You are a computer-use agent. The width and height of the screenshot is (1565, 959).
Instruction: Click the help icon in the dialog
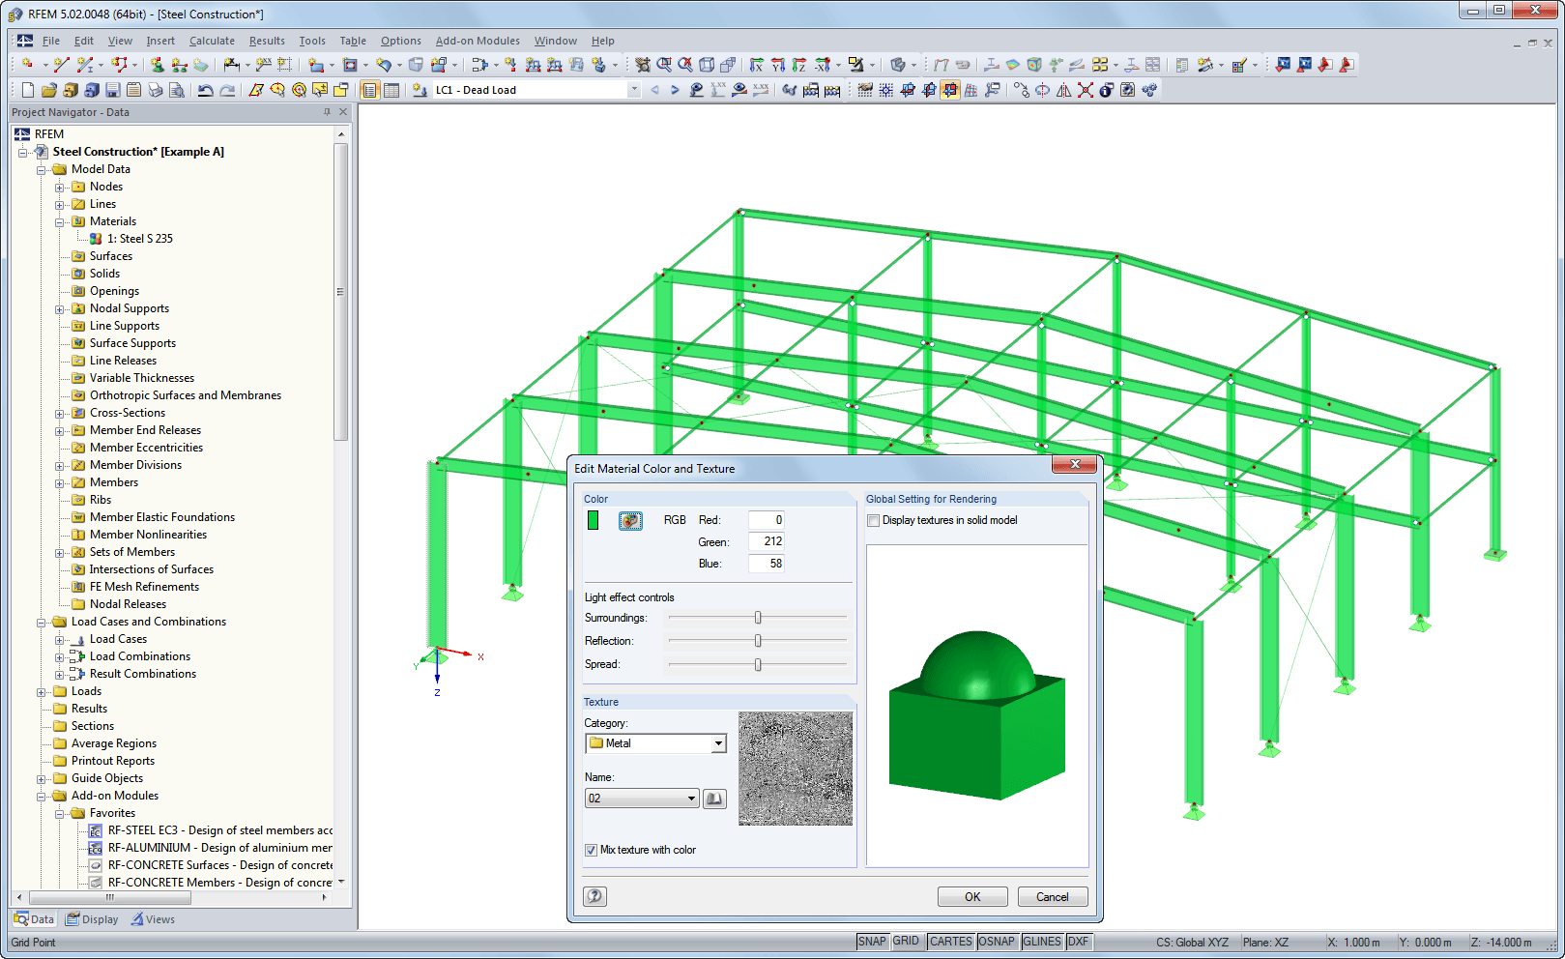(x=595, y=896)
